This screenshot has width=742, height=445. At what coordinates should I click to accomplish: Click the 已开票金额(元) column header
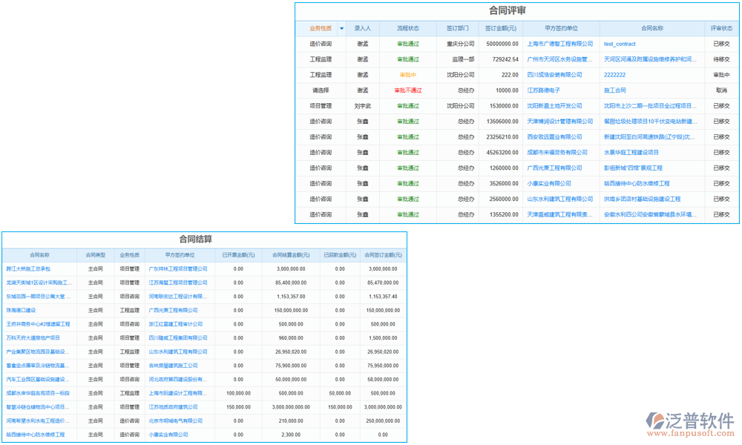click(238, 255)
